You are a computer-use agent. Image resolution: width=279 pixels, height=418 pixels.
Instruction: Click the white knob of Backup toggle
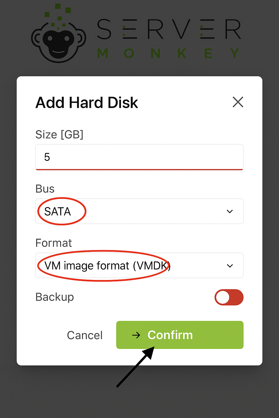click(223, 297)
